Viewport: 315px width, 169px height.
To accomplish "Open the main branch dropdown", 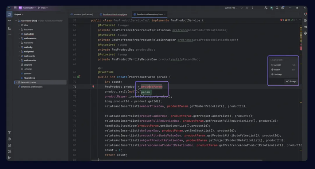I will pos(43,8).
